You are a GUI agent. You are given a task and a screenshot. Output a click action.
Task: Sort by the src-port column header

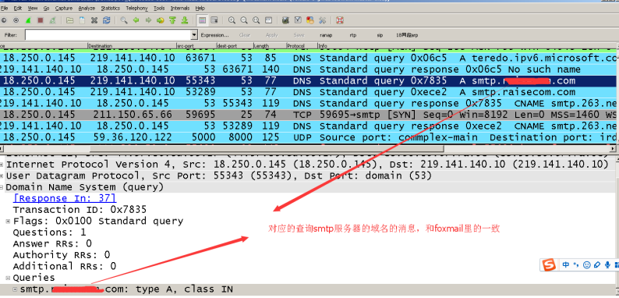pyautogui.click(x=196, y=46)
